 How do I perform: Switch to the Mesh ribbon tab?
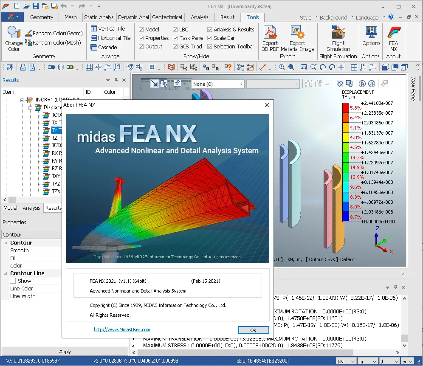(70, 17)
